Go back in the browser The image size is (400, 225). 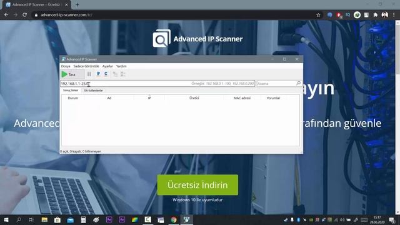coord(6,15)
